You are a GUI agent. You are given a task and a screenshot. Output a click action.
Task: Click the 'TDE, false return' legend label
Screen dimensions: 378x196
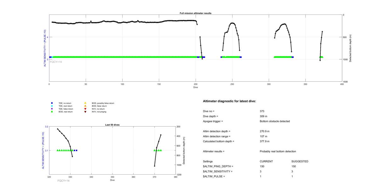click(66, 109)
